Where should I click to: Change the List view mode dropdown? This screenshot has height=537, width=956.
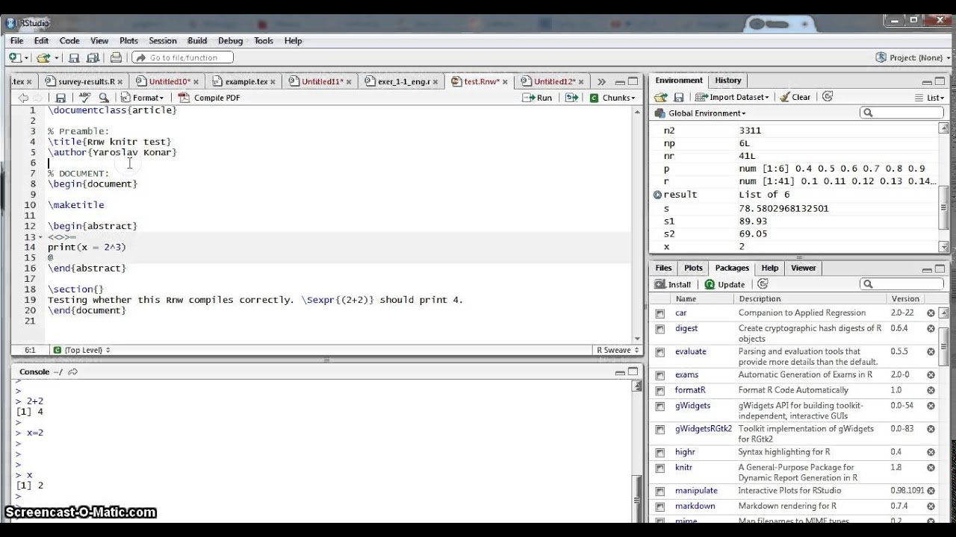coord(930,97)
